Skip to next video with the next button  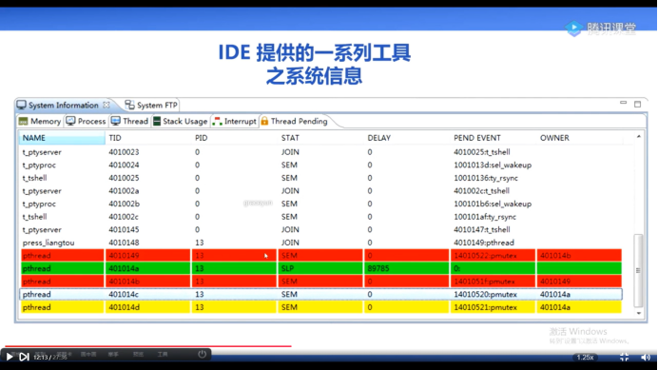tap(24, 357)
